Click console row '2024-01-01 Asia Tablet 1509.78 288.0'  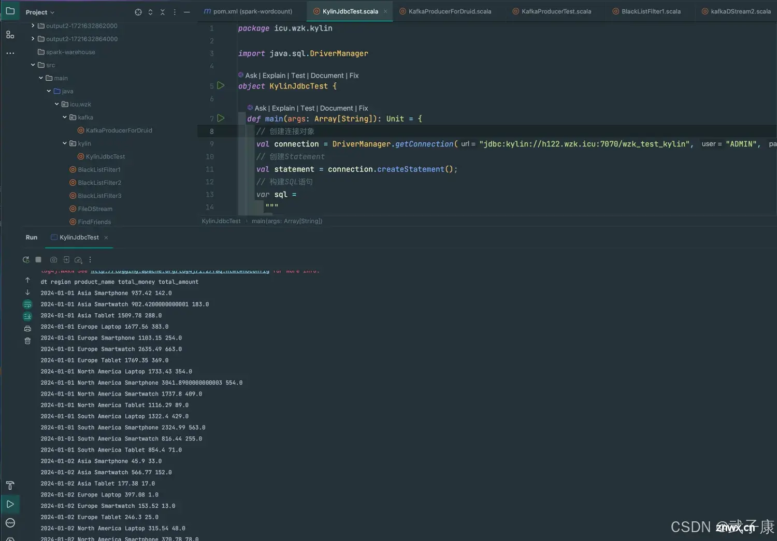click(x=101, y=315)
